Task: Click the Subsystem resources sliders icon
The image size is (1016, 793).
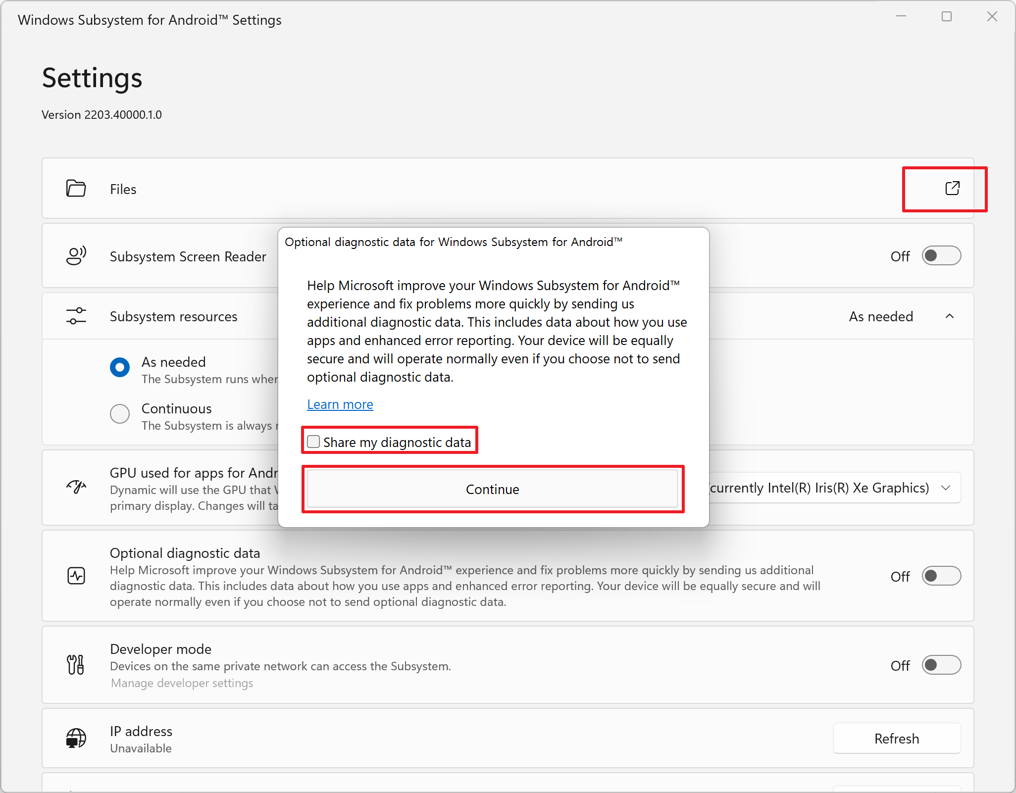Action: coord(76,316)
